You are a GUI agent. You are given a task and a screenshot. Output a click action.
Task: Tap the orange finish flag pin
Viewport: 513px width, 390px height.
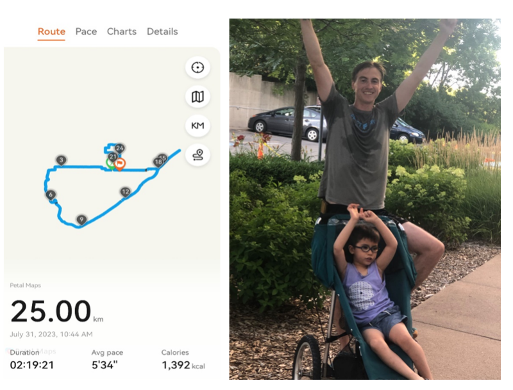(x=120, y=163)
